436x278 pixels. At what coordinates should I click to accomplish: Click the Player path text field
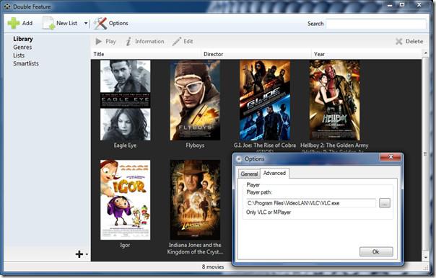(311, 203)
